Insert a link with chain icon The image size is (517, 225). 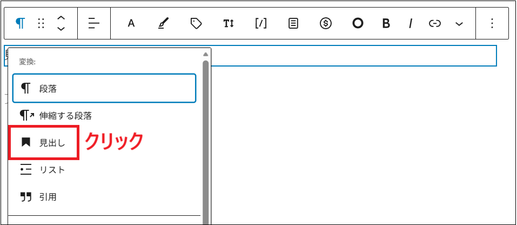pyautogui.click(x=434, y=23)
